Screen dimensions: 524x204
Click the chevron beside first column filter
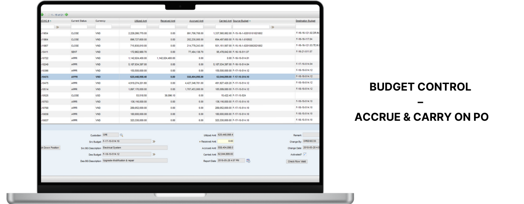pos(58,27)
